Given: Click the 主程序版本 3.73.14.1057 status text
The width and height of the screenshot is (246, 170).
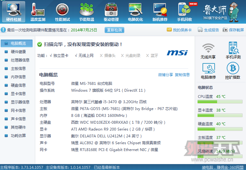Looking at the screenshot, I should 22,168.
